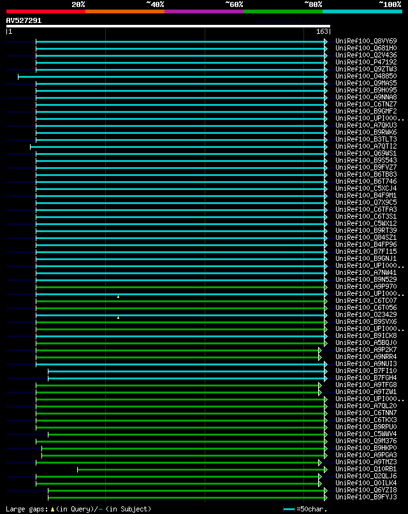Open hit UniRef100_B6TB83

pos(366,174)
